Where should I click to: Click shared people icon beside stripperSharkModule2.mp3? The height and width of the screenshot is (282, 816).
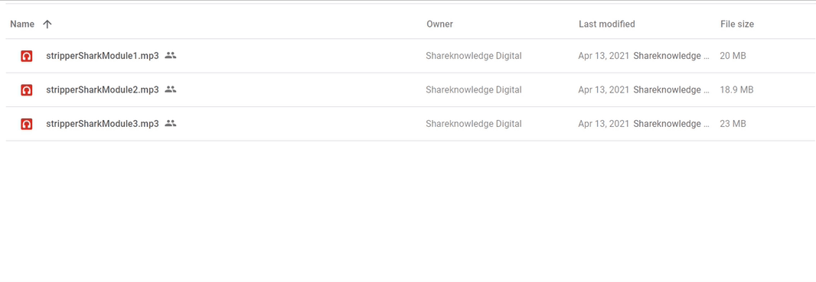[x=171, y=89]
